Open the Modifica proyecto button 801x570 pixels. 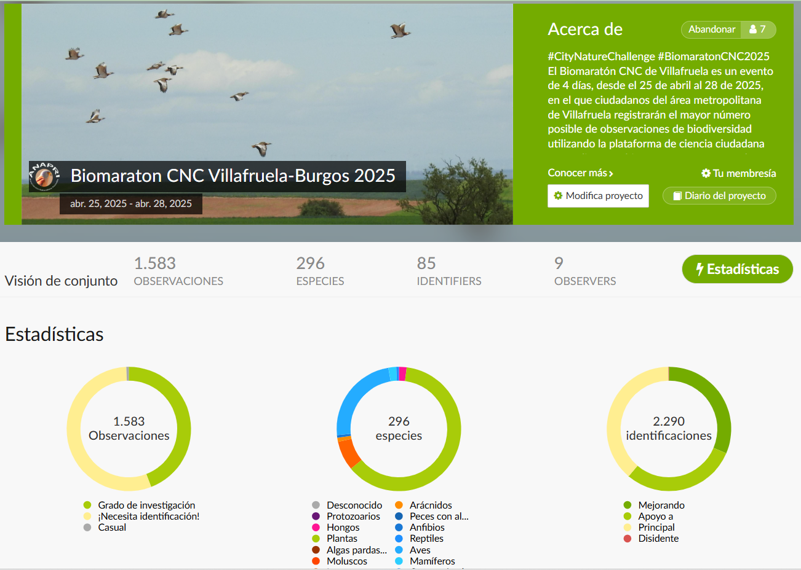(598, 196)
